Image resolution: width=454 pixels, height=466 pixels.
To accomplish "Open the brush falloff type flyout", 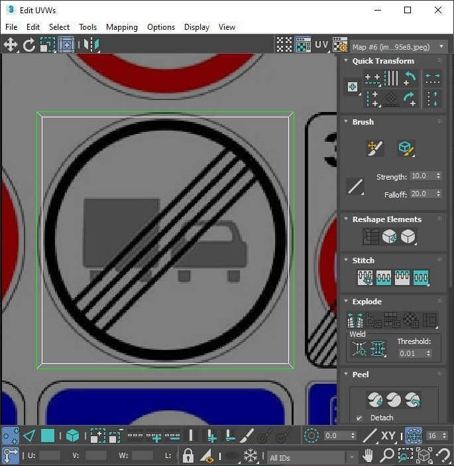I will [x=355, y=187].
